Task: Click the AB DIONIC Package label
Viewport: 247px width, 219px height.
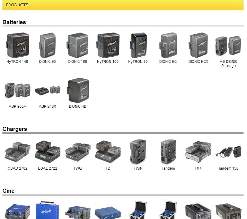Action: pyautogui.click(x=228, y=64)
